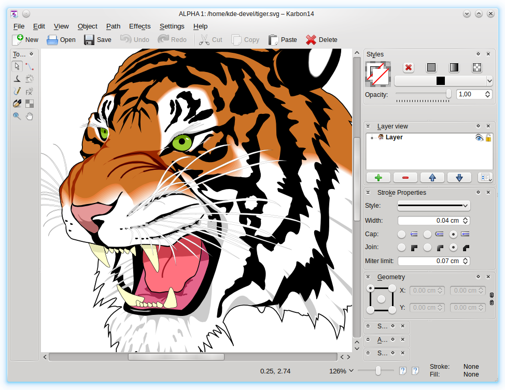
Task: Select the freehand pencil path tool
Action: pos(17,91)
